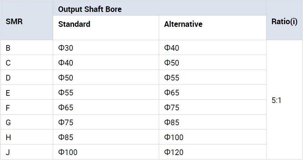The width and height of the screenshot is (304, 160).
Task: Click standard Φ100 in row J
Action: pyautogui.click(x=106, y=152)
